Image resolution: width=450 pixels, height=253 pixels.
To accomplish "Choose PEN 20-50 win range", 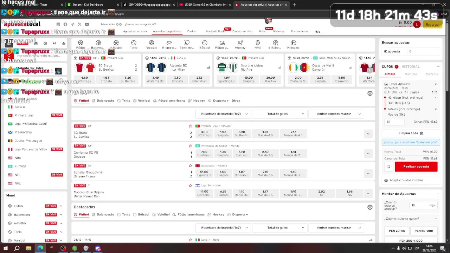I will pyautogui.click(x=397, y=231).
